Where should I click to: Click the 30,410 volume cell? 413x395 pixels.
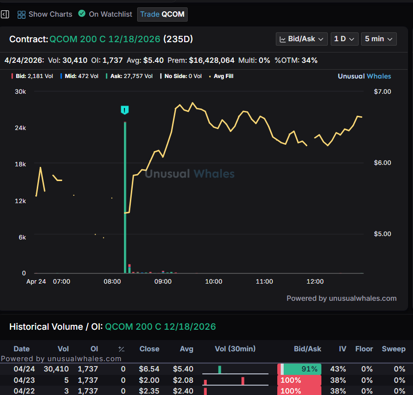[56, 369]
